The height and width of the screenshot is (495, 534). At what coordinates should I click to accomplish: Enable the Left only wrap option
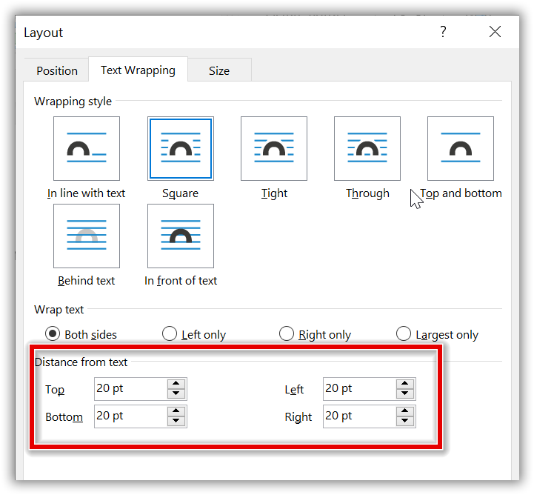pos(170,334)
